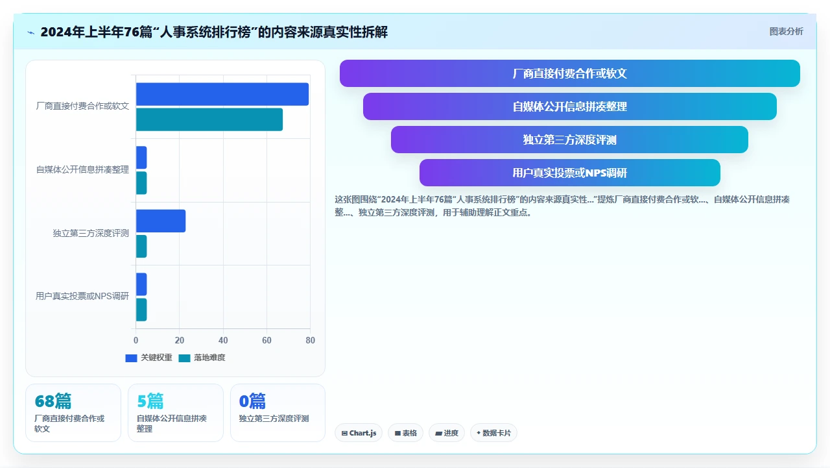Click the 图表分析 label in header

click(x=786, y=32)
